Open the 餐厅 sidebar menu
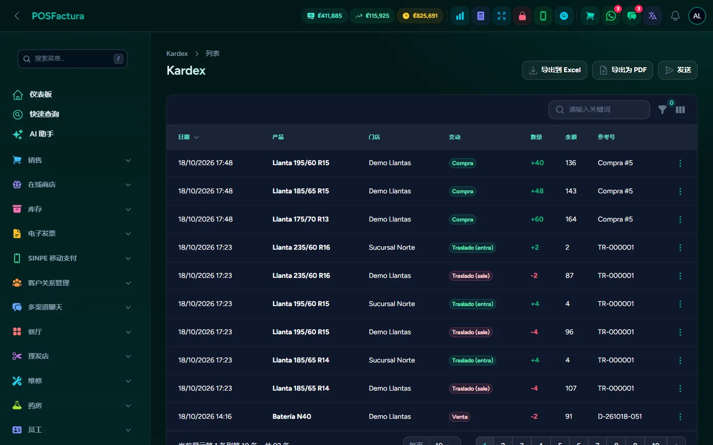 point(72,332)
